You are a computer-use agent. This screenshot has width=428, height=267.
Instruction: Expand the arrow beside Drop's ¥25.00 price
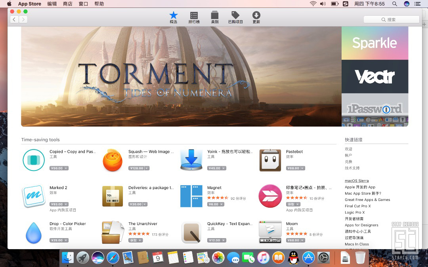click(66, 240)
